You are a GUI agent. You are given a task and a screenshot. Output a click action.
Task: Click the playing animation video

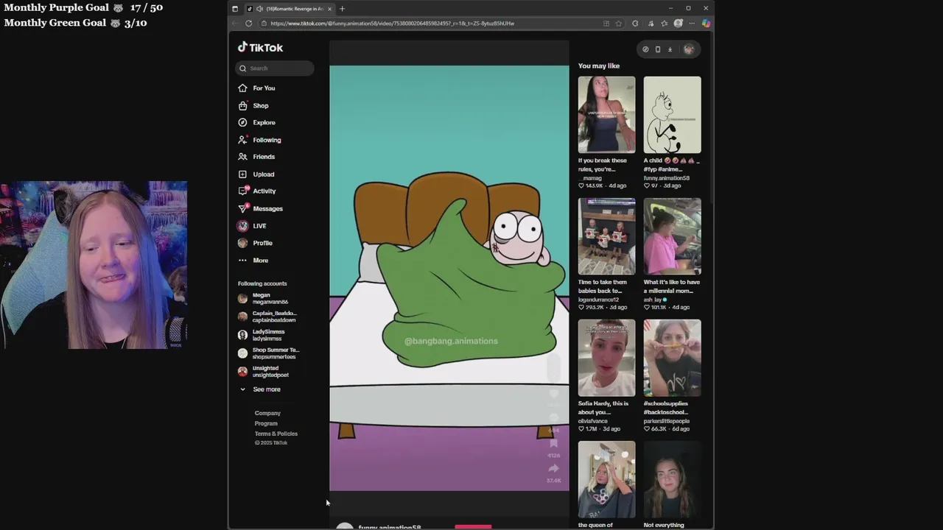[x=449, y=278]
